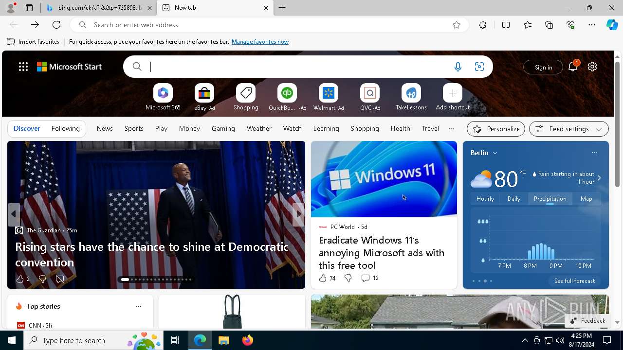Open the Money category
This screenshot has height=350, width=623.
point(189,129)
